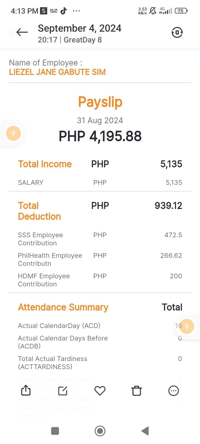200x444 pixels.
Task: Tap employee name LIEZEL JANE GABUTE SIM
Action: [x=57, y=72]
